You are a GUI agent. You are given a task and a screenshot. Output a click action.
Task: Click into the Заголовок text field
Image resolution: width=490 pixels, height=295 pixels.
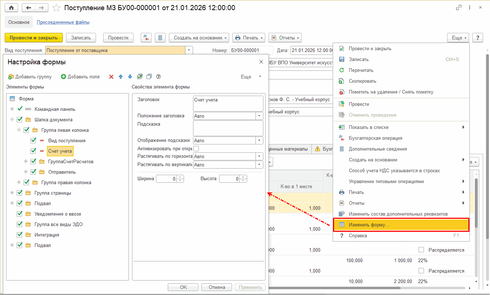[x=228, y=103]
